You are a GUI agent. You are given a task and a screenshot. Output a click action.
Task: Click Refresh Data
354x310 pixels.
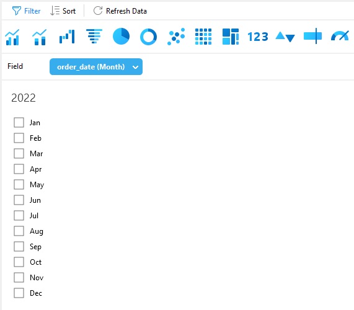click(120, 11)
